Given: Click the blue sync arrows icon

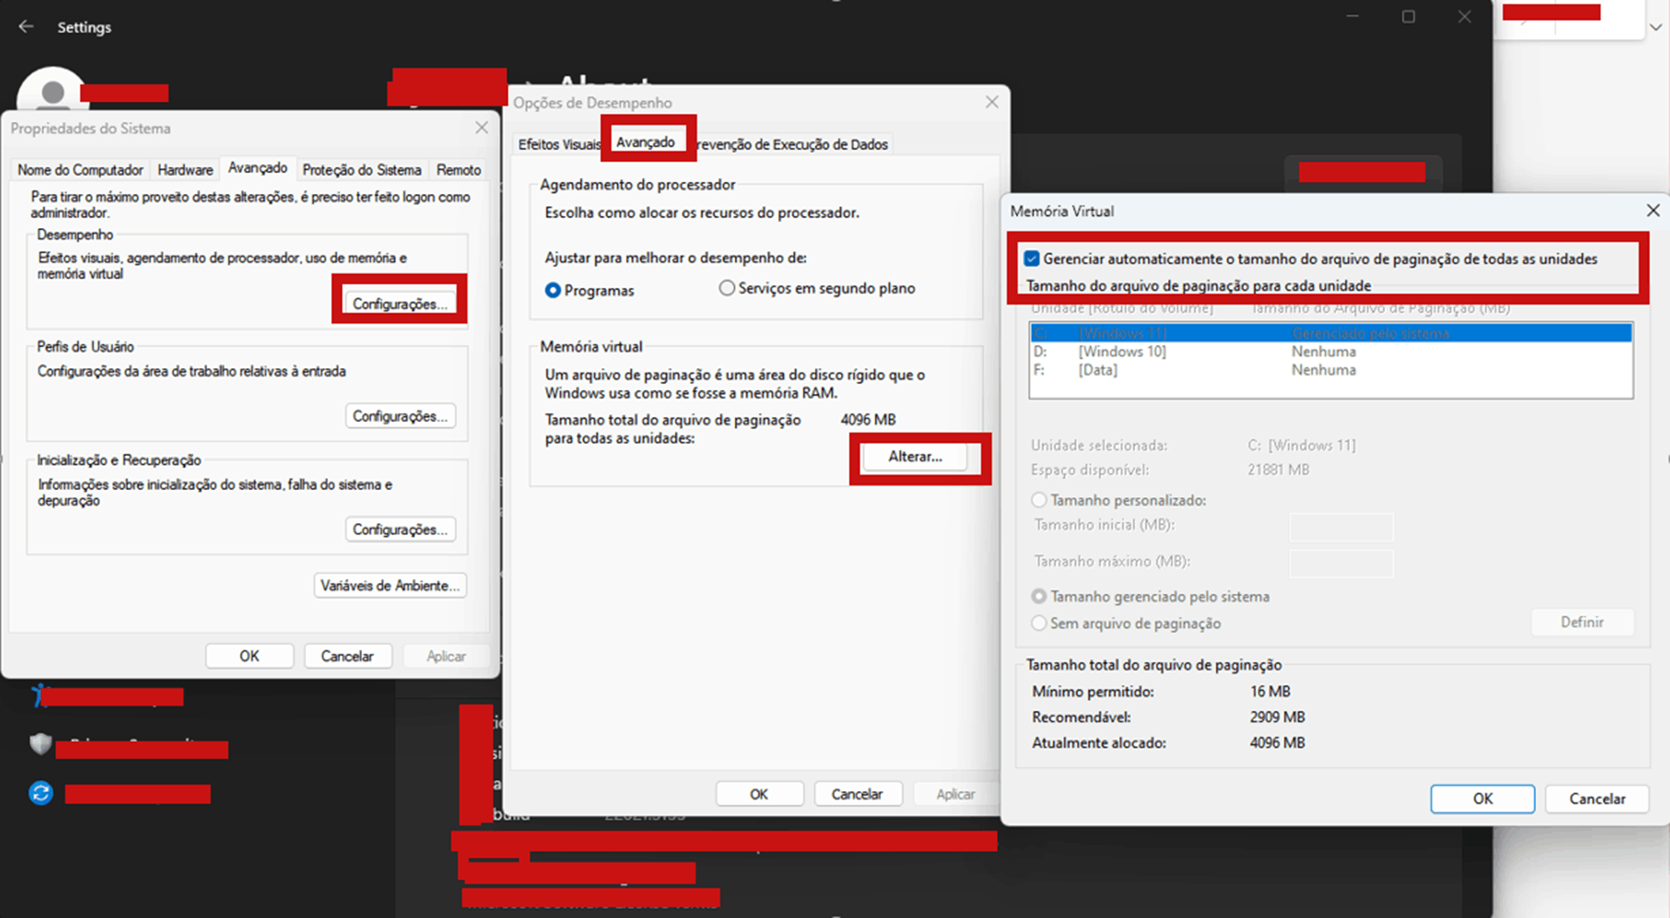Looking at the screenshot, I should [x=40, y=793].
